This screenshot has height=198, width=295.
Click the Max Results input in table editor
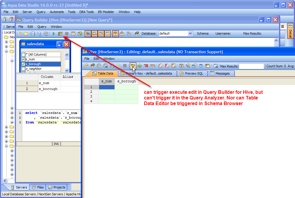[x=251, y=66]
